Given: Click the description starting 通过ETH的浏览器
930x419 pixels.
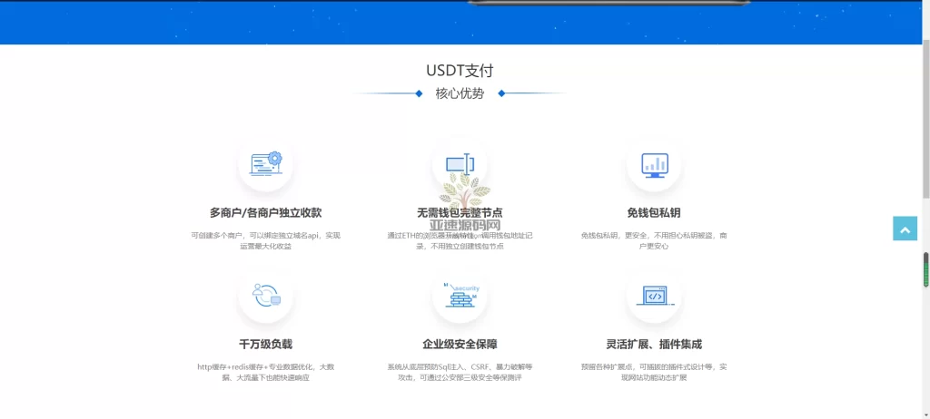Looking at the screenshot, I should pos(460,240).
